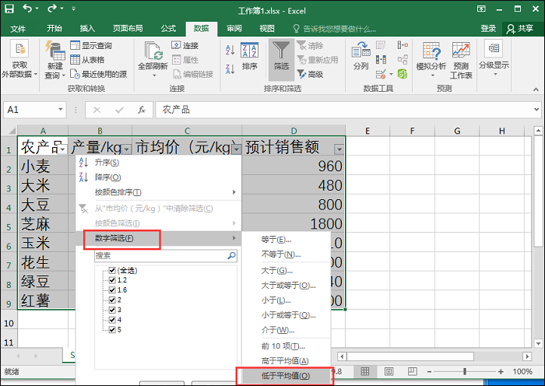The image size is (545, 386).
Task: Expand the Name Box dropdown arrow
Action: click(x=61, y=110)
